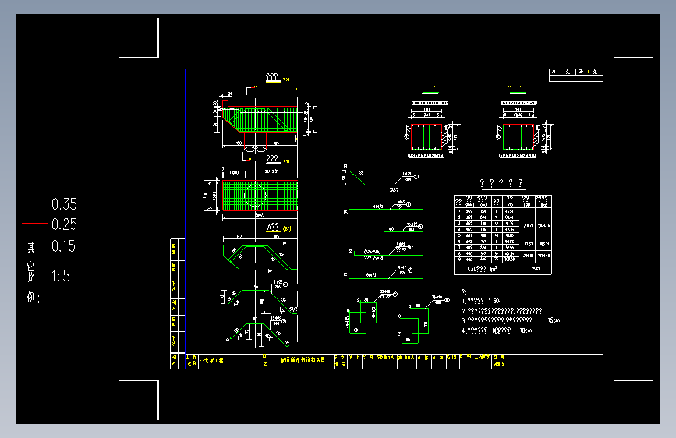Select the "A??" section view title
The height and width of the screenshot is (438, 676).
click(x=273, y=228)
